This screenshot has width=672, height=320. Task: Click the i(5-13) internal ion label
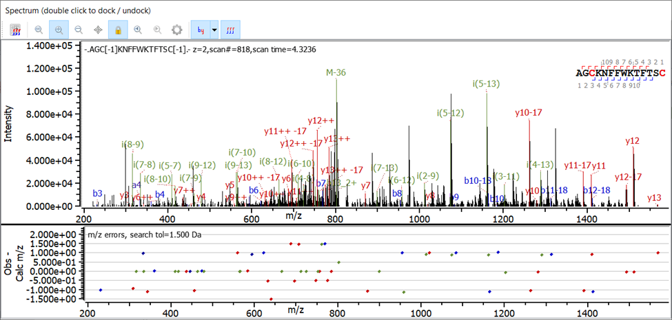[x=486, y=85]
